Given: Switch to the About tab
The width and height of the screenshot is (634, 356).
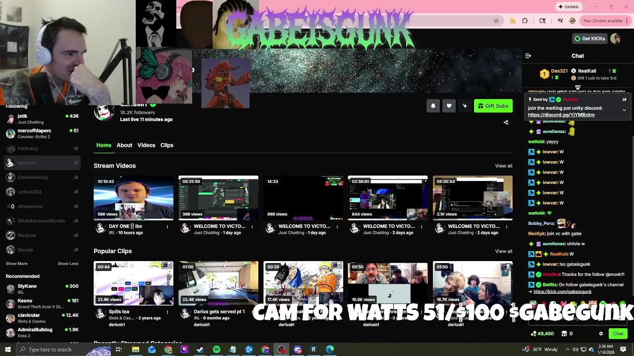Looking at the screenshot, I should coord(124,145).
